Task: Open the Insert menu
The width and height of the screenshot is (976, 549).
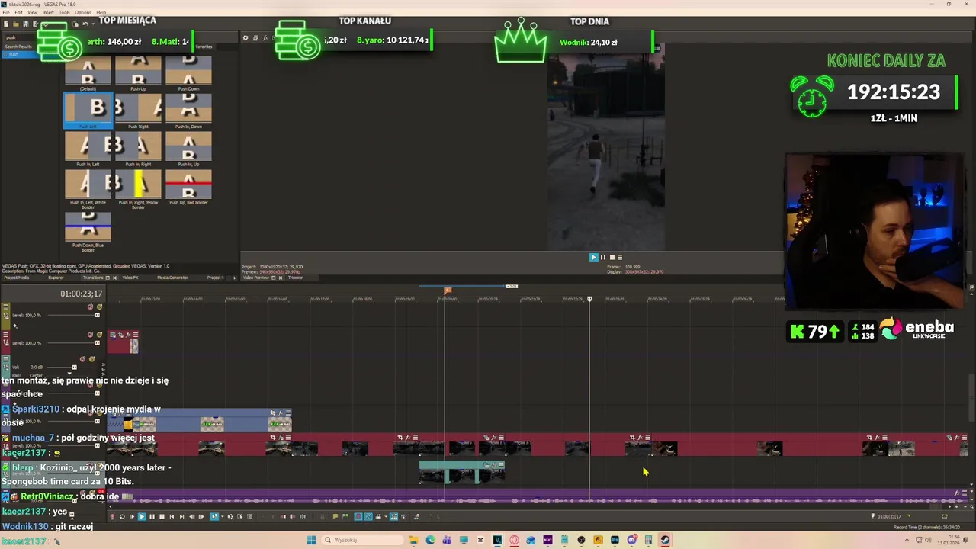Action: (48, 13)
